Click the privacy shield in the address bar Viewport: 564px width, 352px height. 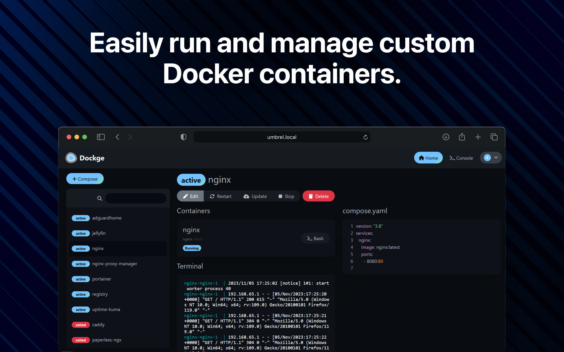[x=183, y=137]
